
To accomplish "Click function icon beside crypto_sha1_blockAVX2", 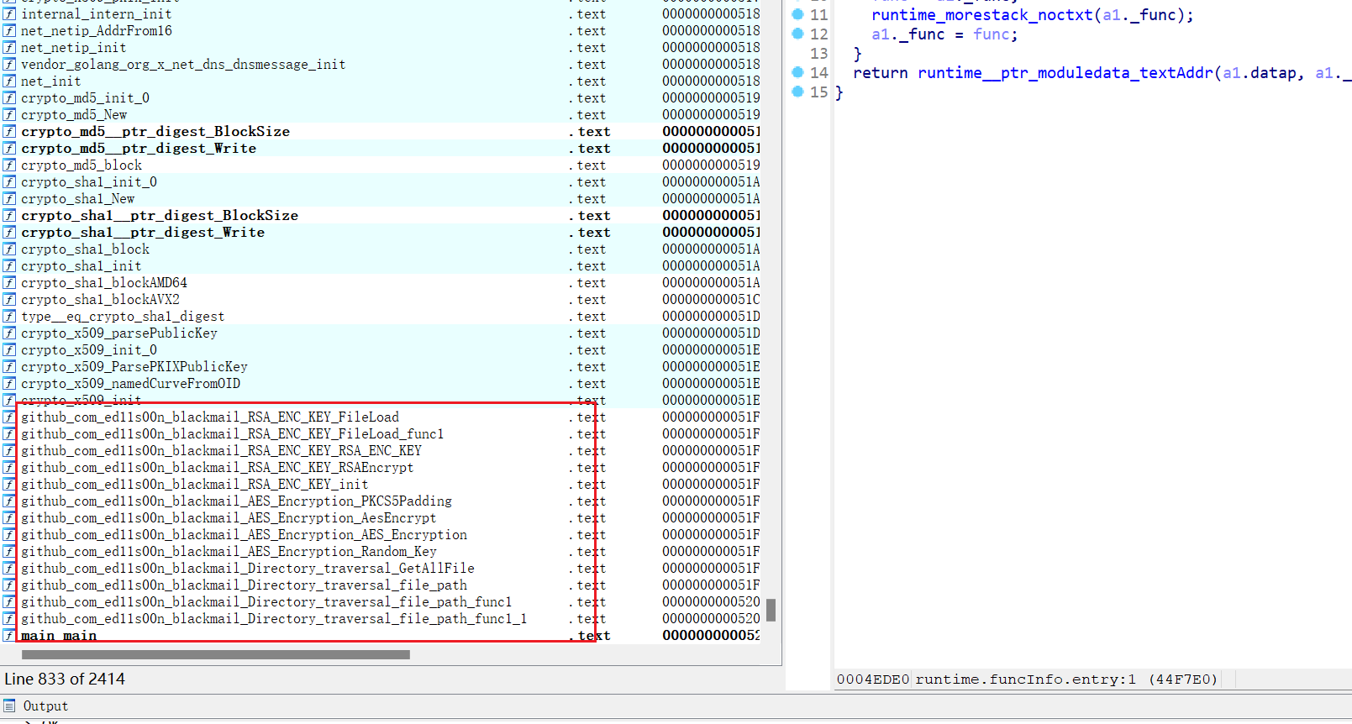I will point(9,300).
